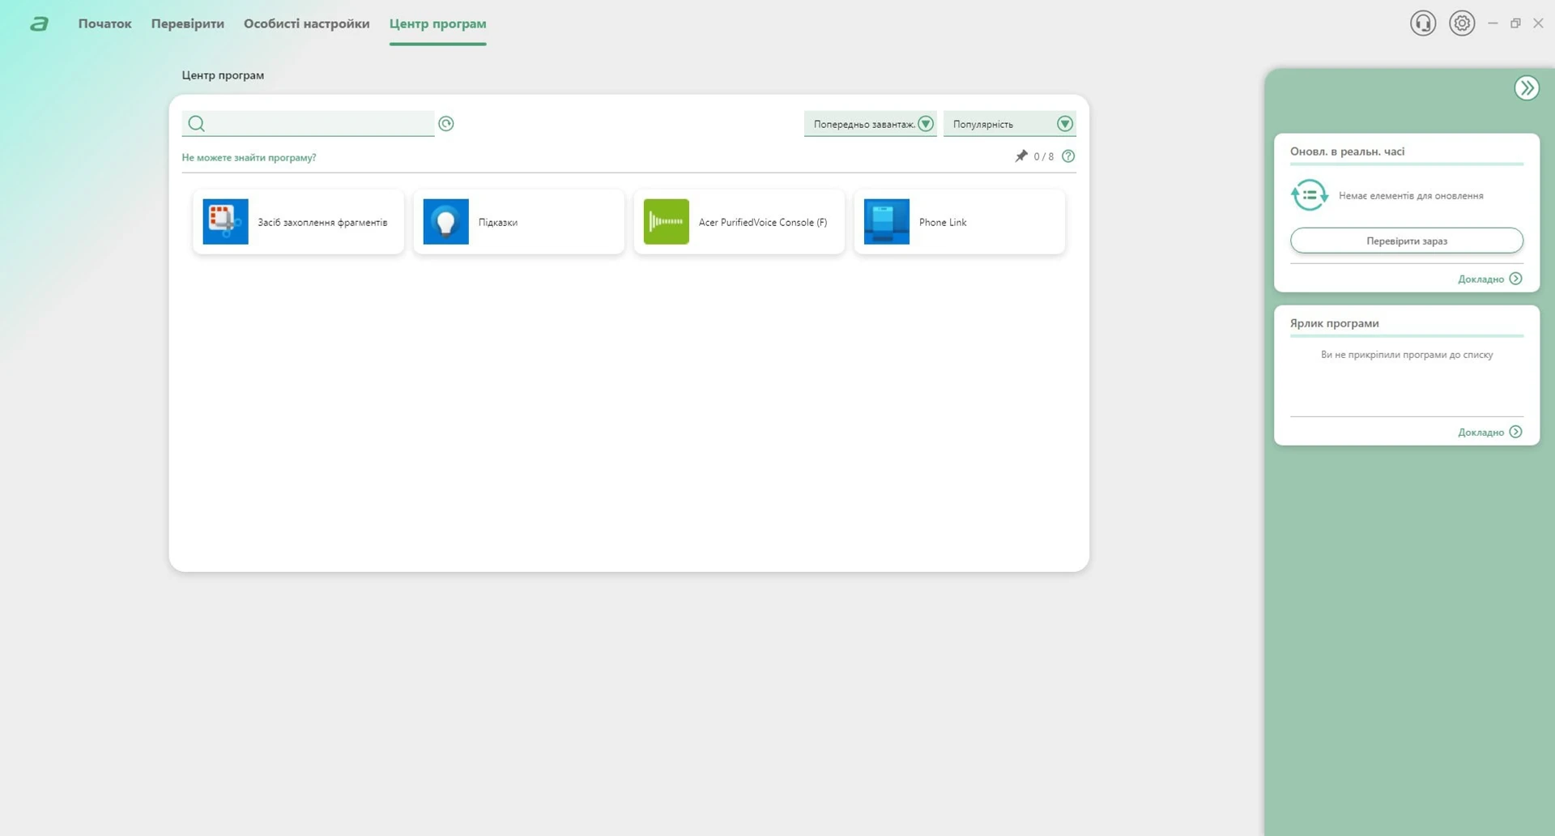Open the Засіб захоплення фрагментів icon
Screen dimensions: 1555x836
coord(225,222)
